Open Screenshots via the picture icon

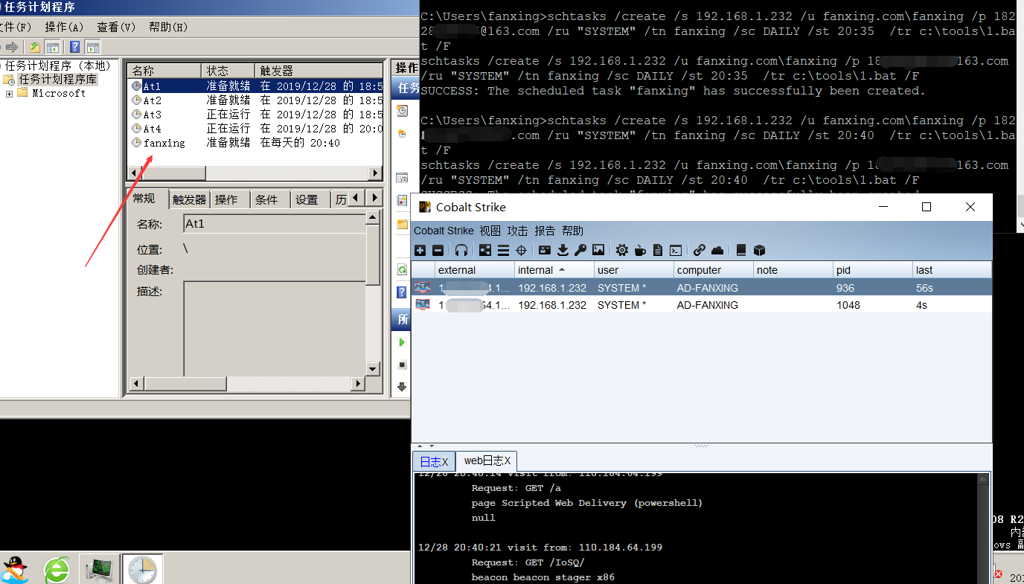click(598, 251)
